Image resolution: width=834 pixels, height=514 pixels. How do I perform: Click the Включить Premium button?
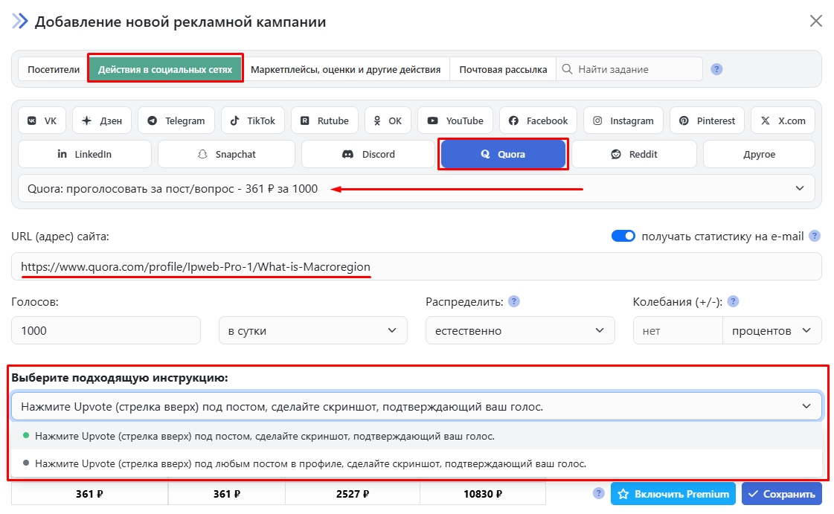(x=673, y=494)
